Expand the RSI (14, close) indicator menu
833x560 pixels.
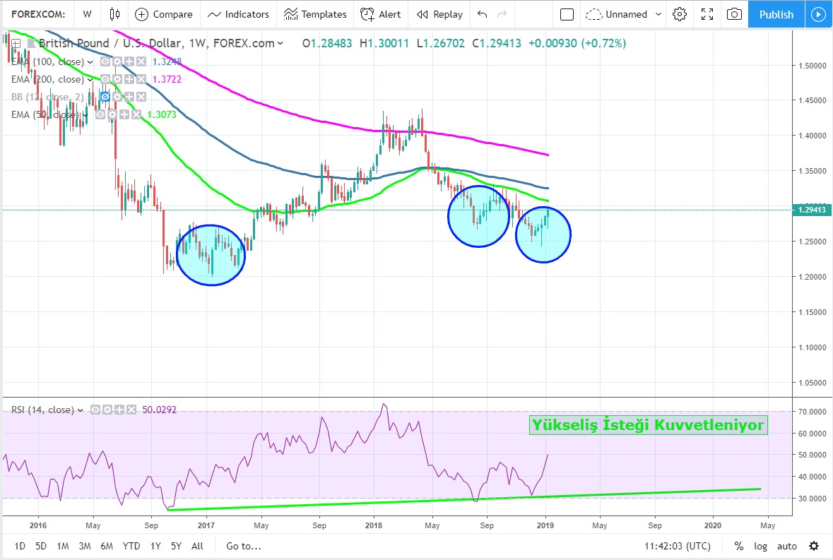[x=79, y=410]
